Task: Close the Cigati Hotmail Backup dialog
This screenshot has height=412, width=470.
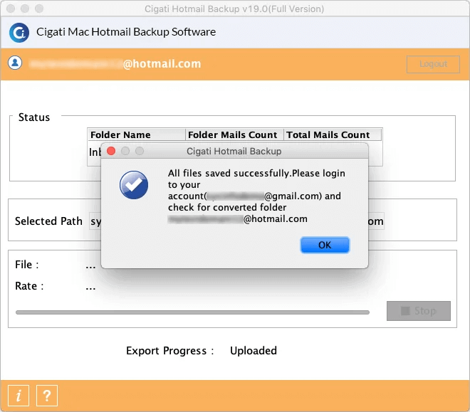Action: (111, 151)
